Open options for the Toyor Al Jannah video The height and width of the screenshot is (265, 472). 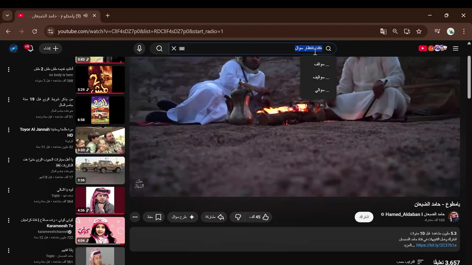click(8, 130)
